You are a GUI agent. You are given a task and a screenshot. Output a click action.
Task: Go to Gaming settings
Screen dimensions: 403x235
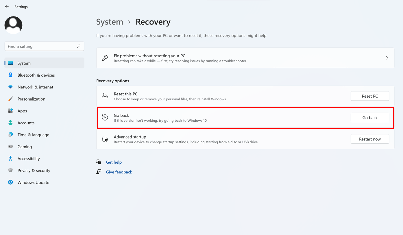tap(45, 147)
